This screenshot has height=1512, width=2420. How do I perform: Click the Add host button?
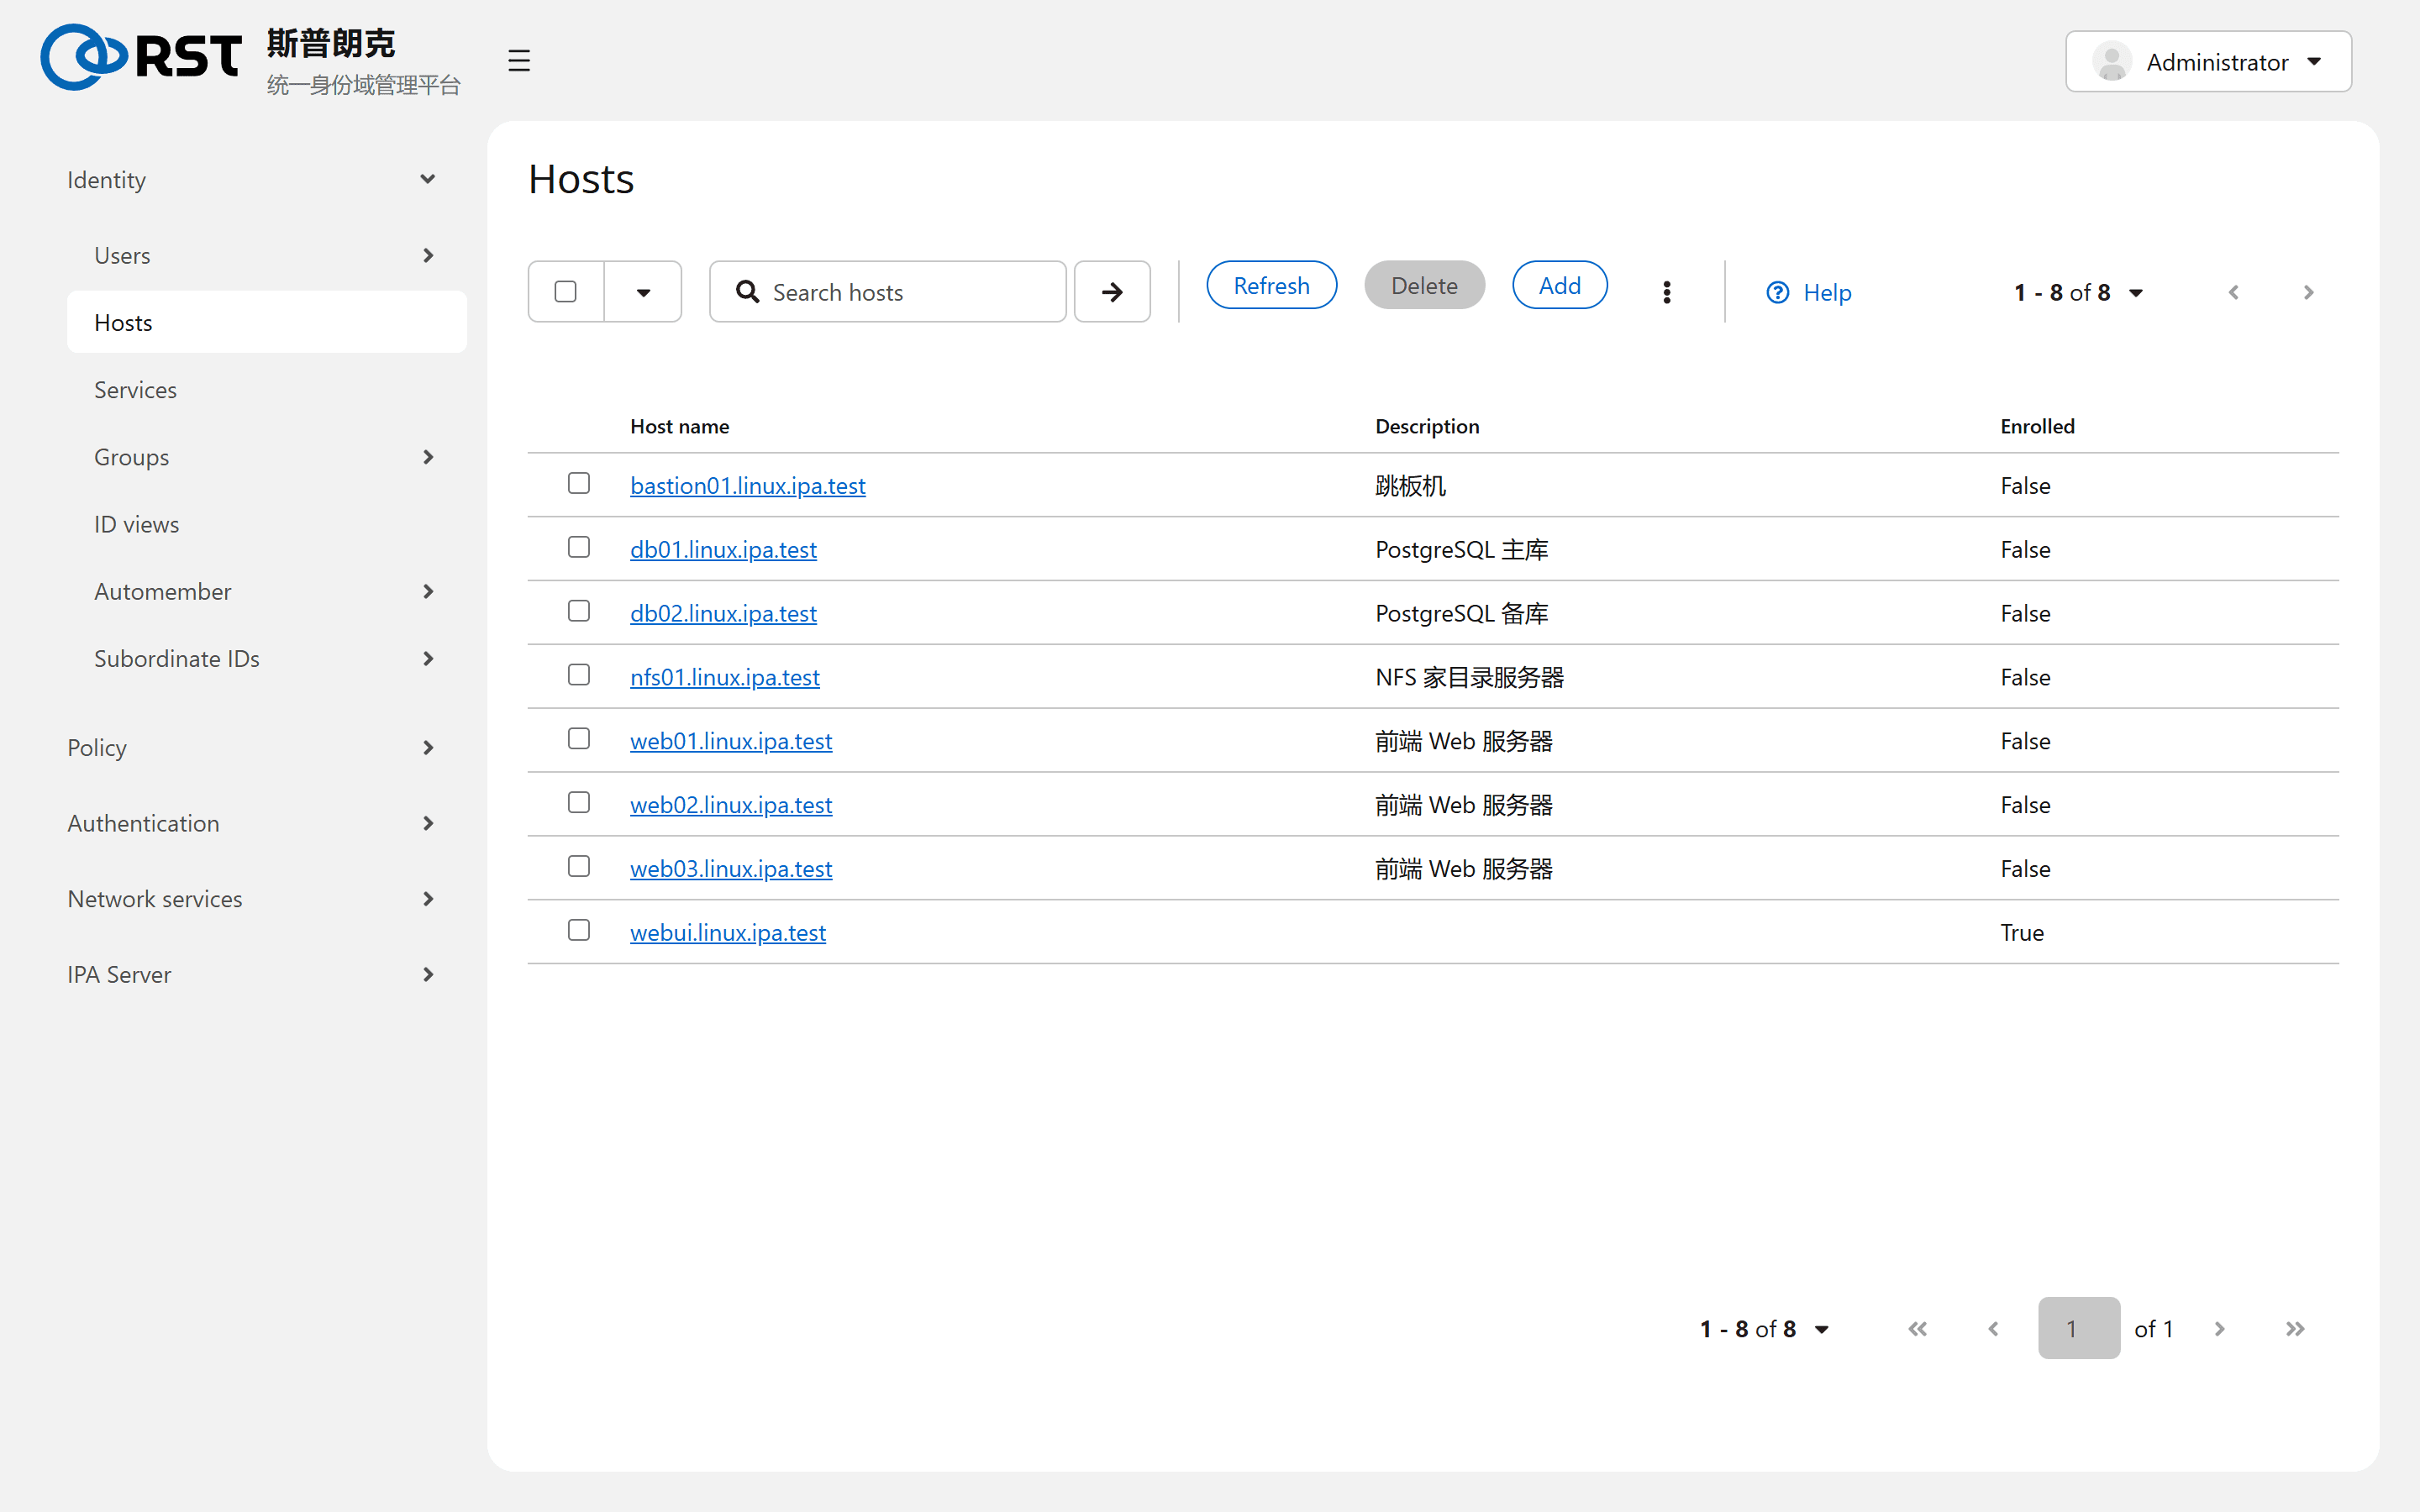pyautogui.click(x=1559, y=286)
